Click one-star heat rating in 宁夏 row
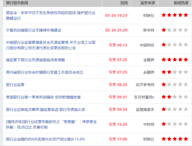The height and width of the screenshot is (146, 192). click(175, 30)
